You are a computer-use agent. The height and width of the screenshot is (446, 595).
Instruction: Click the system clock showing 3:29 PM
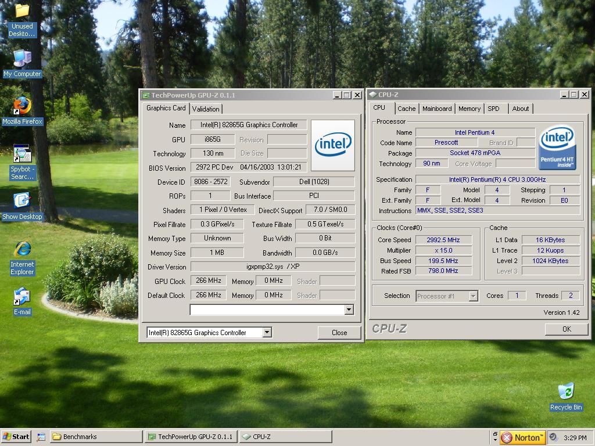(575, 438)
